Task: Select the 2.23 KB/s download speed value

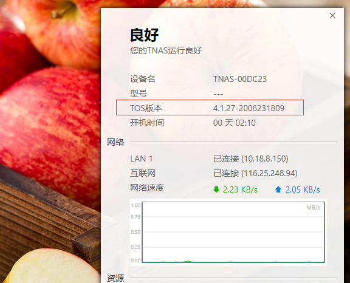Action: point(240,190)
